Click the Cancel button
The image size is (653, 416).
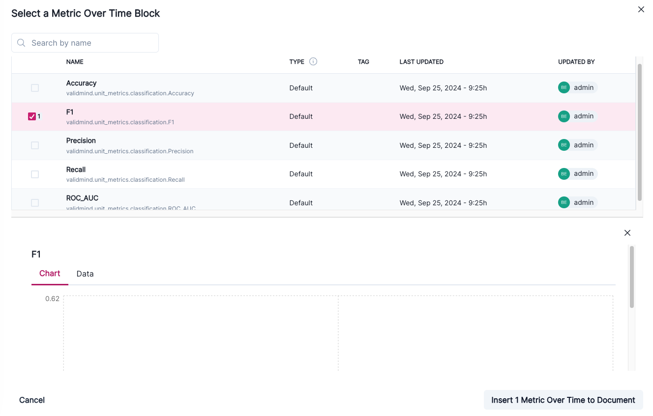31,400
